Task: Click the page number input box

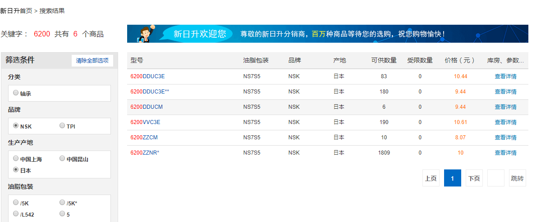Action: [495, 178]
